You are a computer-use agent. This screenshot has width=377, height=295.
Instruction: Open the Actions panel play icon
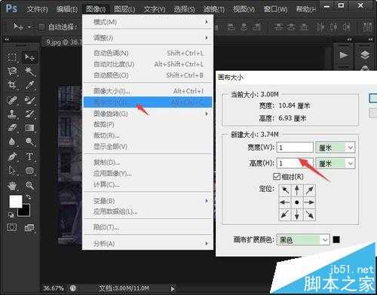pyautogui.click(x=343, y=55)
